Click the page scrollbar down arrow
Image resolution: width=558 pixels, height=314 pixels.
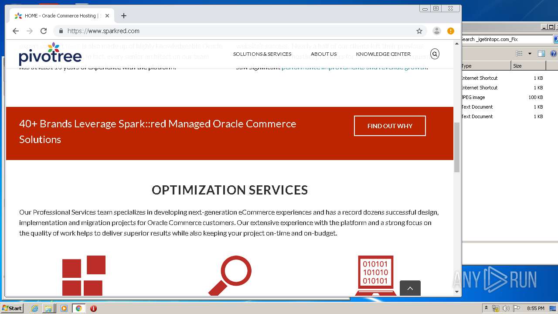457,292
